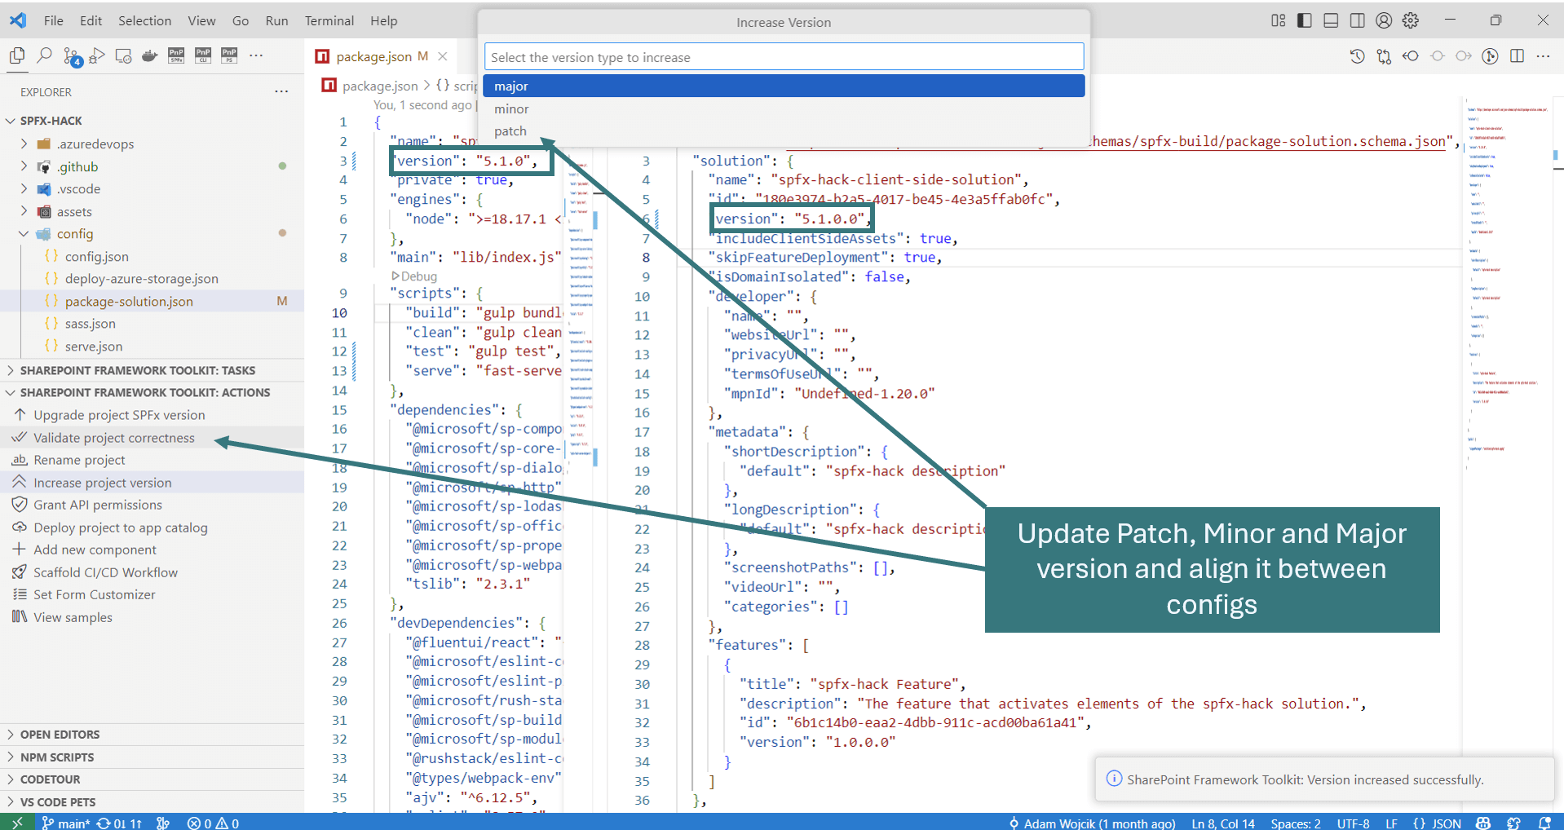Image resolution: width=1564 pixels, height=830 pixels.
Task: Expand the NPM Scripts section
Action: [152, 757]
